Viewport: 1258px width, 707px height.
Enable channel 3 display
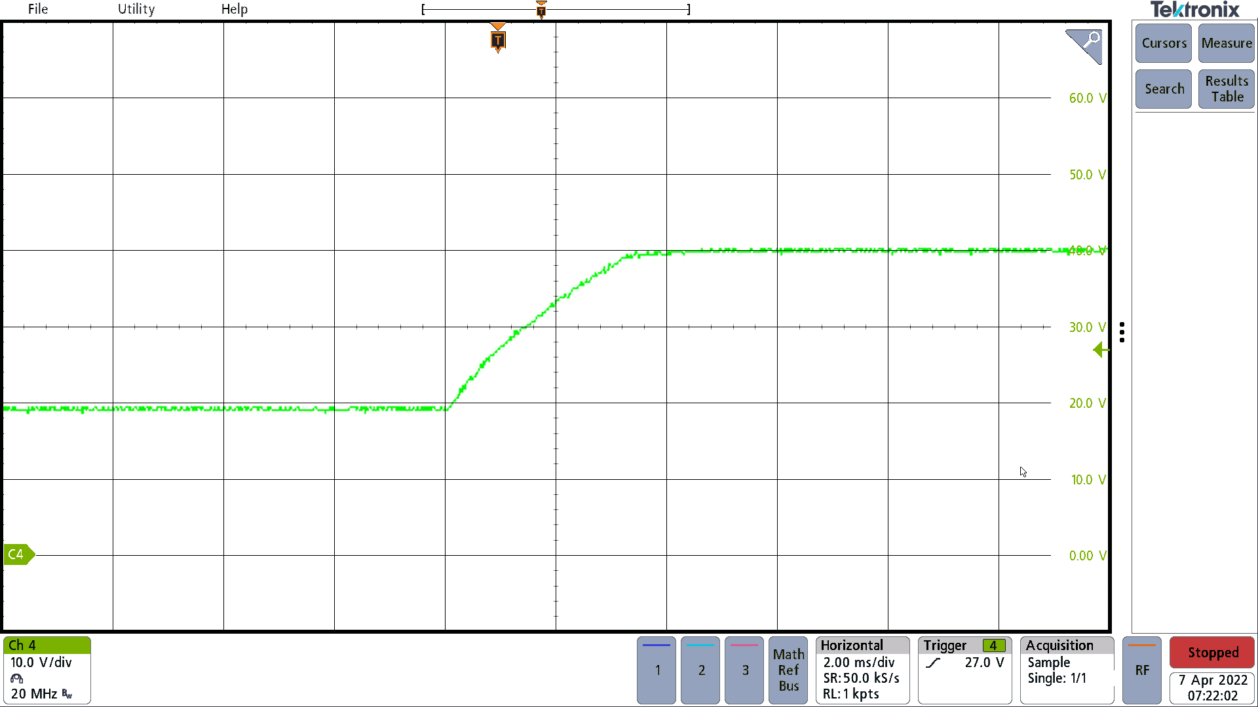coord(744,670)
